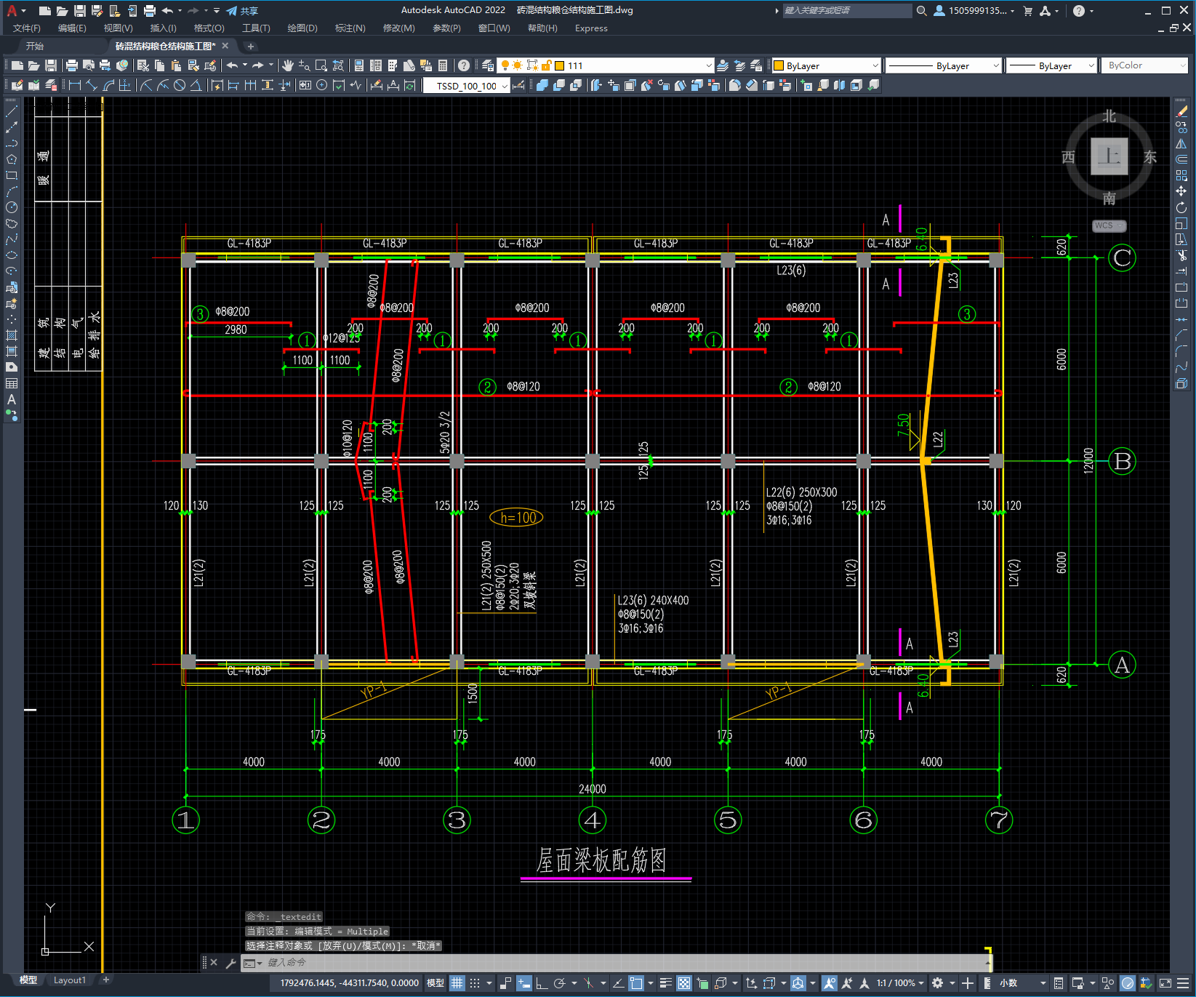
Task: Expand the undo history dropdown arrow
Action: (x=180, y=11)
